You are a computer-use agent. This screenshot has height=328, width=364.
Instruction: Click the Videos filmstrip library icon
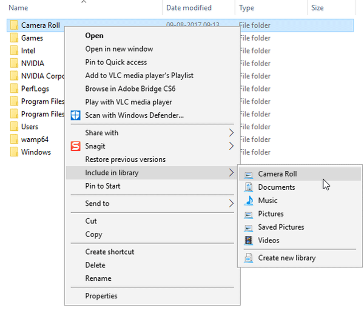(249, 241)
